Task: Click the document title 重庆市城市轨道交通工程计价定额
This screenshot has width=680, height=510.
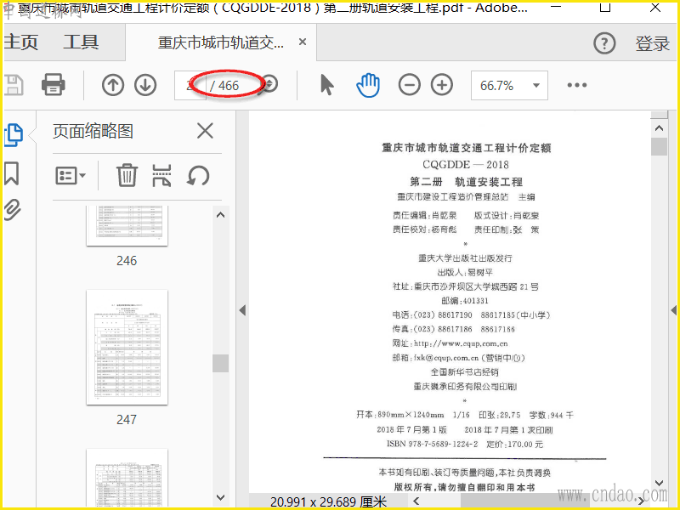Action: click(466, 148)
